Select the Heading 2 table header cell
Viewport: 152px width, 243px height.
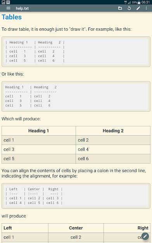coord(113,131)
